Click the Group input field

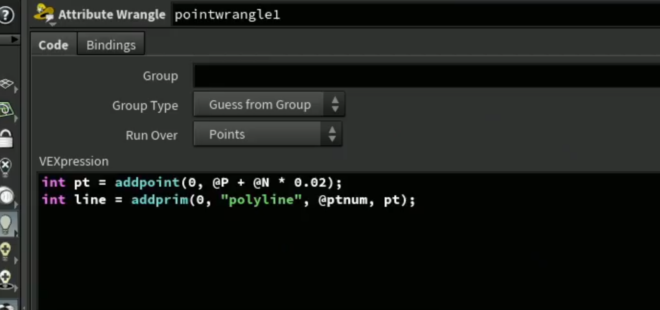426,76
